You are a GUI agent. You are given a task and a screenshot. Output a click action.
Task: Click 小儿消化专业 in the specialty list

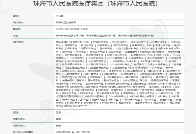pyautogui.click(x=77, y=58)
